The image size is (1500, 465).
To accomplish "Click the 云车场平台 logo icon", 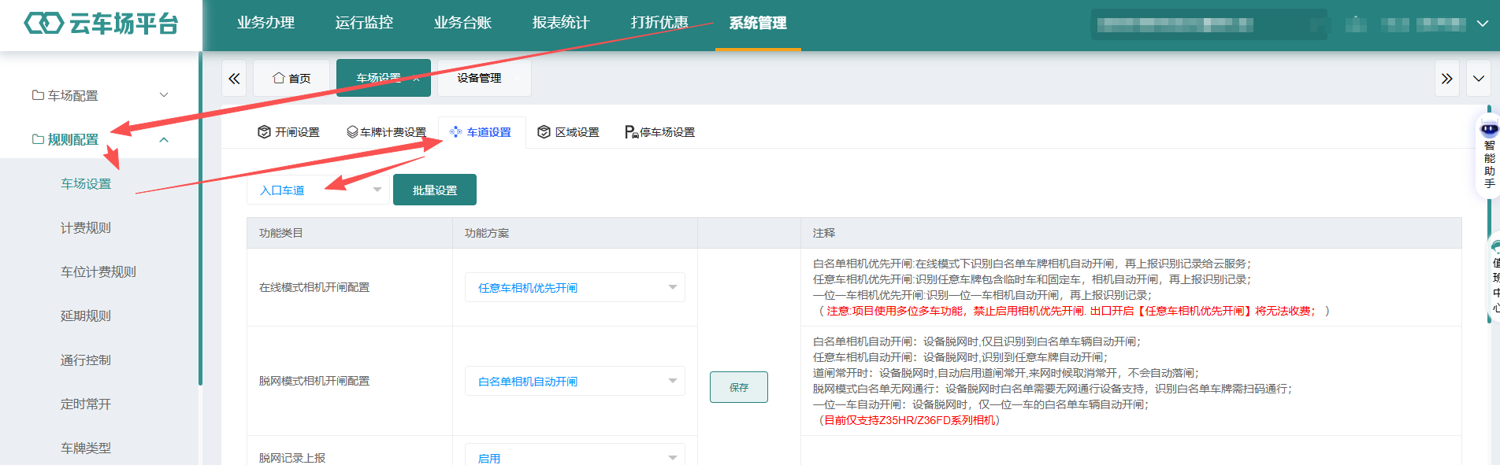I will (x=43, y=24).
